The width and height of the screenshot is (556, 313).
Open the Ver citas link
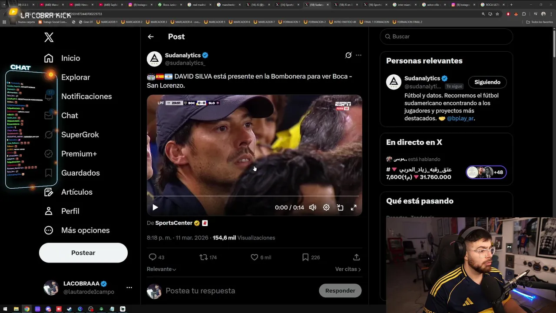click(347, 269)
